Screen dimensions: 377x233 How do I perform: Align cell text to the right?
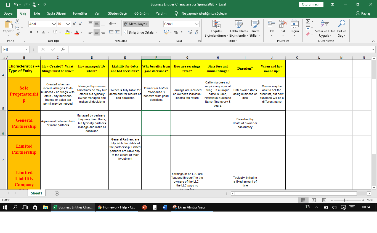click(x=102, y=32)
